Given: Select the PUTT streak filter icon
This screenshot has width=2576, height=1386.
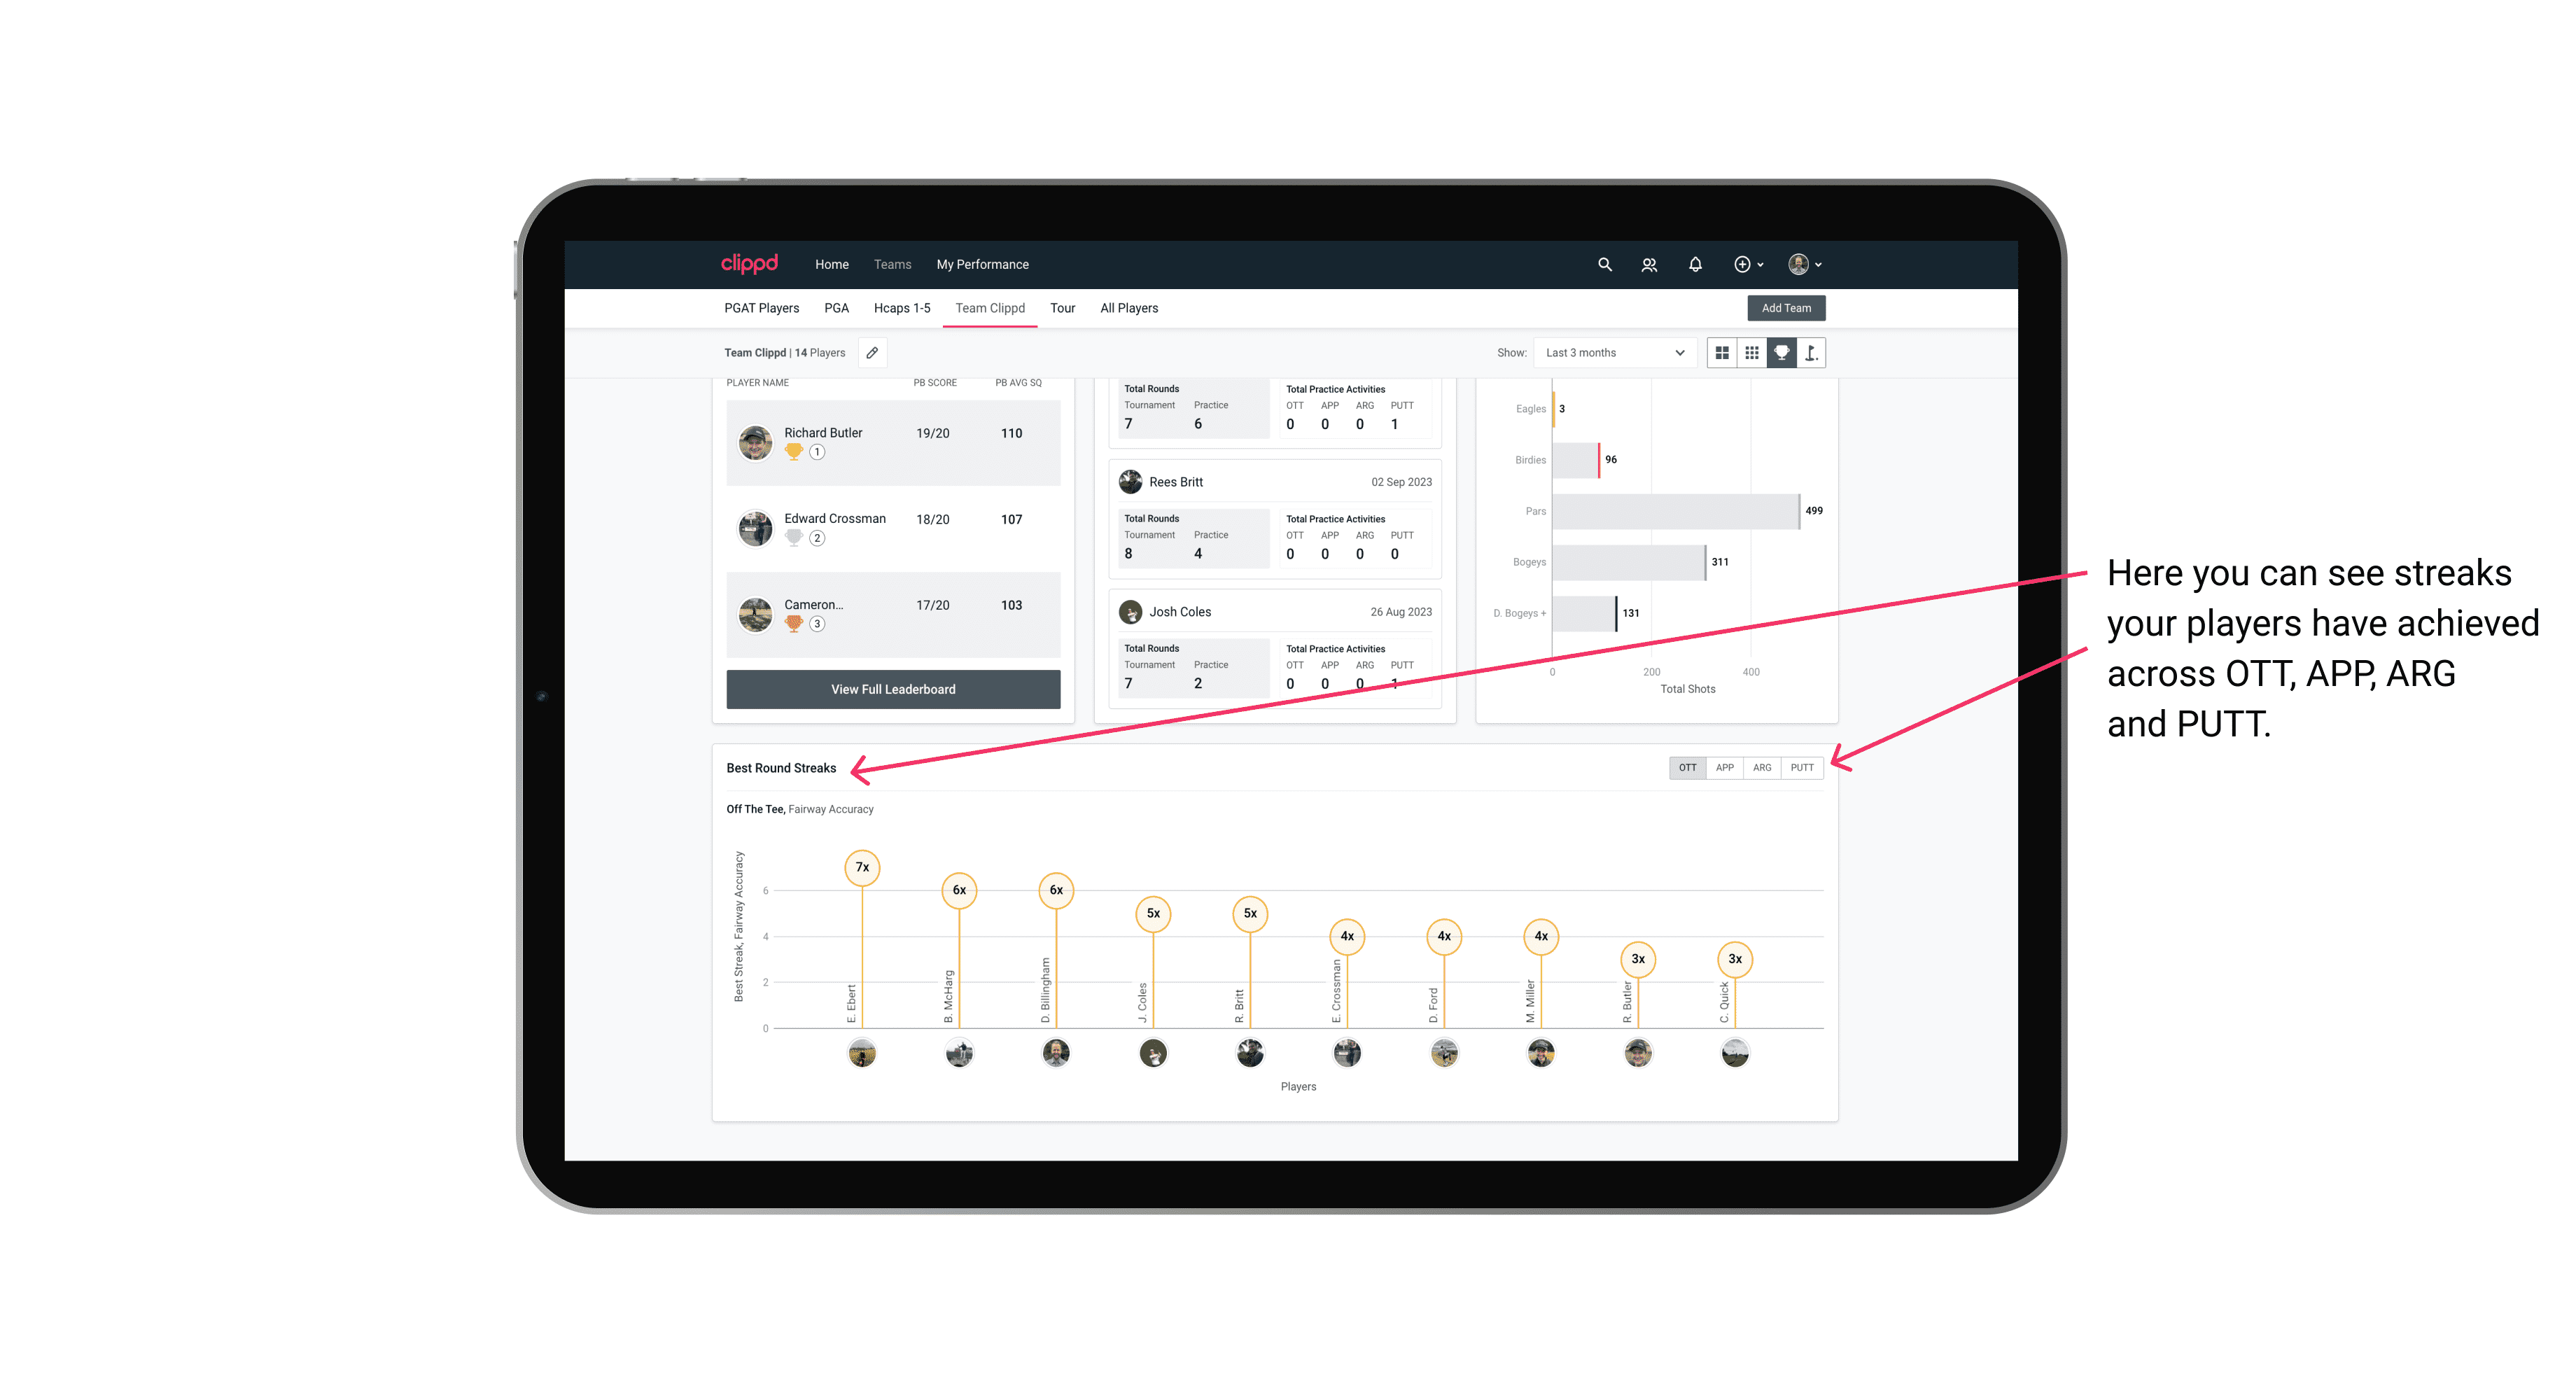Looking at the screenshot, I should pyautogui.click(x=1802, y=766).
